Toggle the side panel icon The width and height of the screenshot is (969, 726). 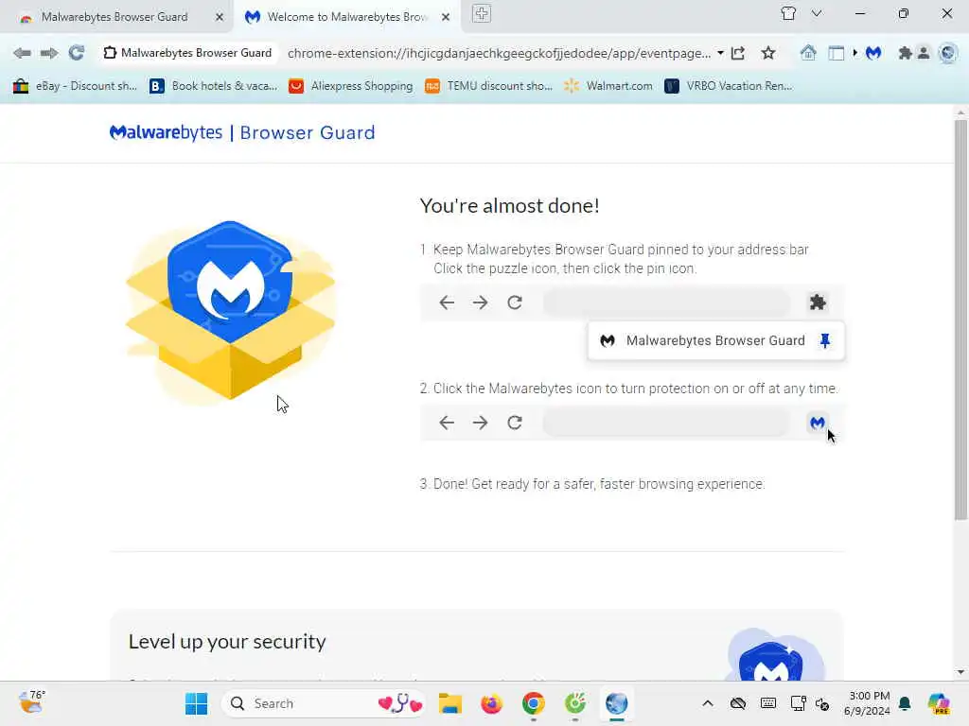(837, 53)
